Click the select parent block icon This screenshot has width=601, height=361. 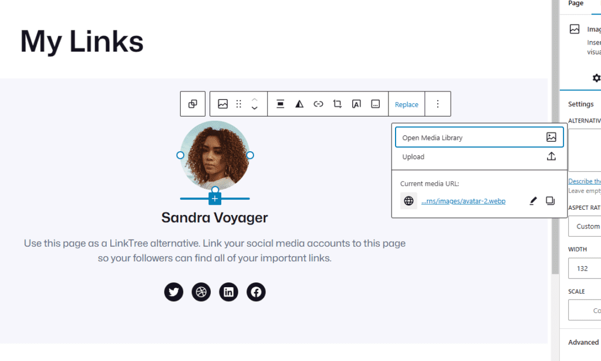[193, 104]
